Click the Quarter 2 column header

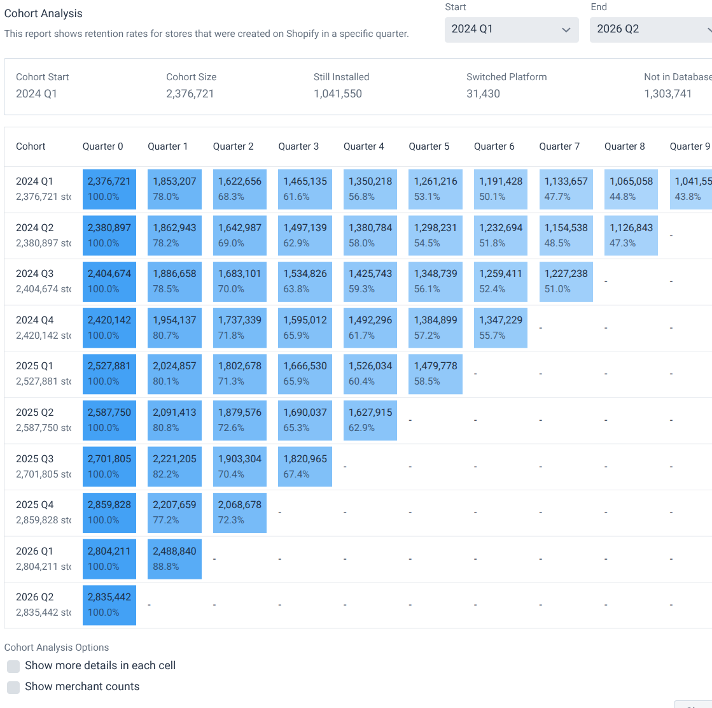click(233, 146)
